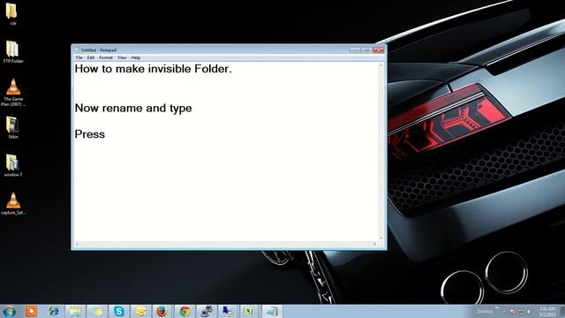Viewport: 565px width, 318px height.
Task: Open Windows Explorer from taskbar
Action: [75, 311]
